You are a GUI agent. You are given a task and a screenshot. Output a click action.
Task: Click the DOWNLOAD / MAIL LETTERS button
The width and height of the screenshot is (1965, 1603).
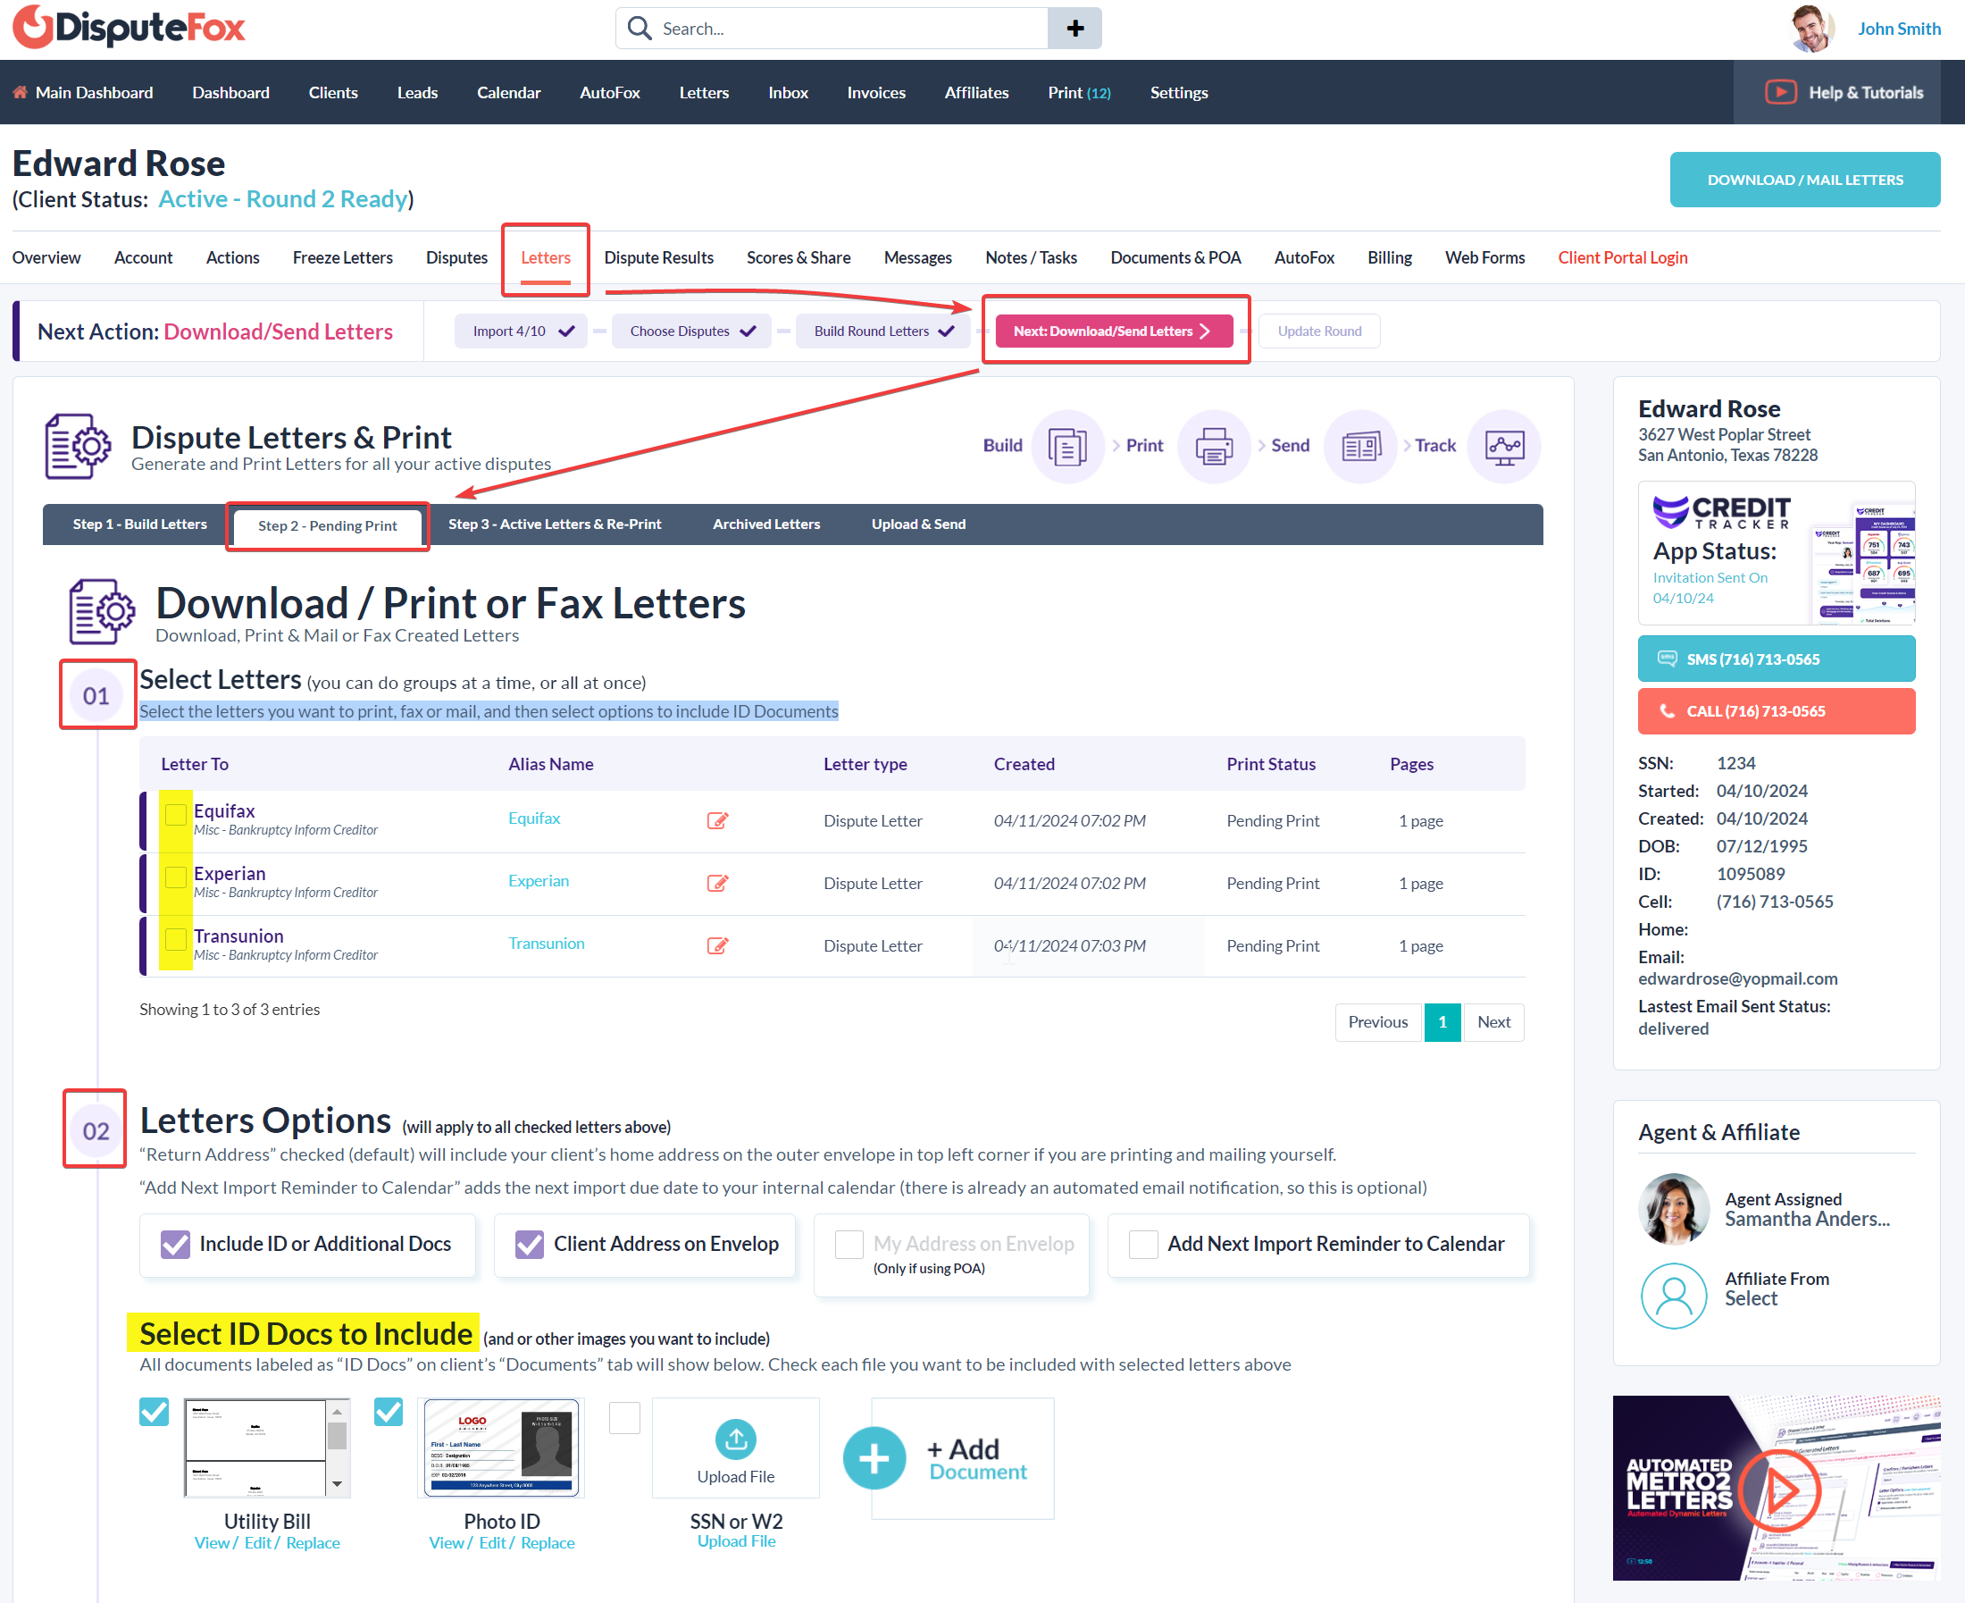pyautogui.click(x=1803, y=180)
